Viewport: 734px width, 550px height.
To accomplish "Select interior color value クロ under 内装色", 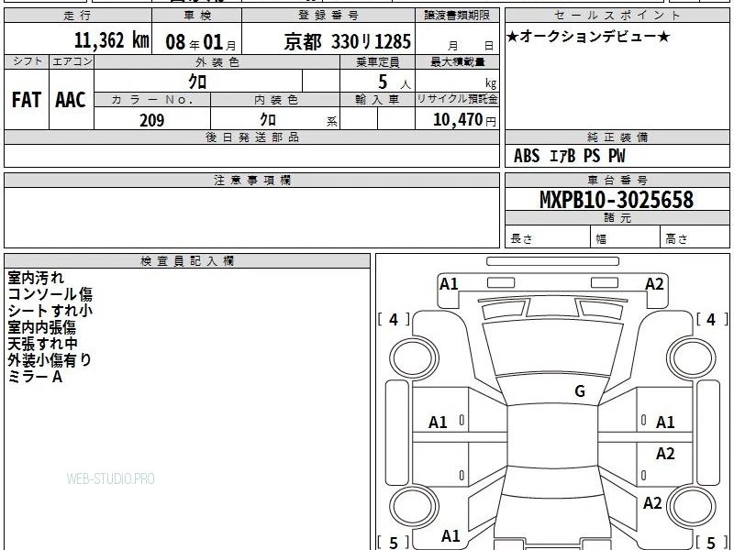I will [268, 120].
